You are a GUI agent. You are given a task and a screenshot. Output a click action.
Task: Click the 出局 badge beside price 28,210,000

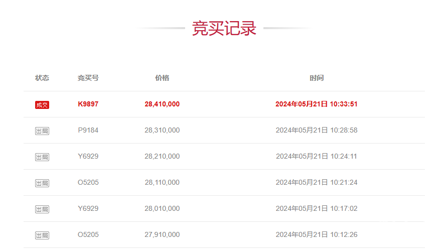click(x=42, y=157)
